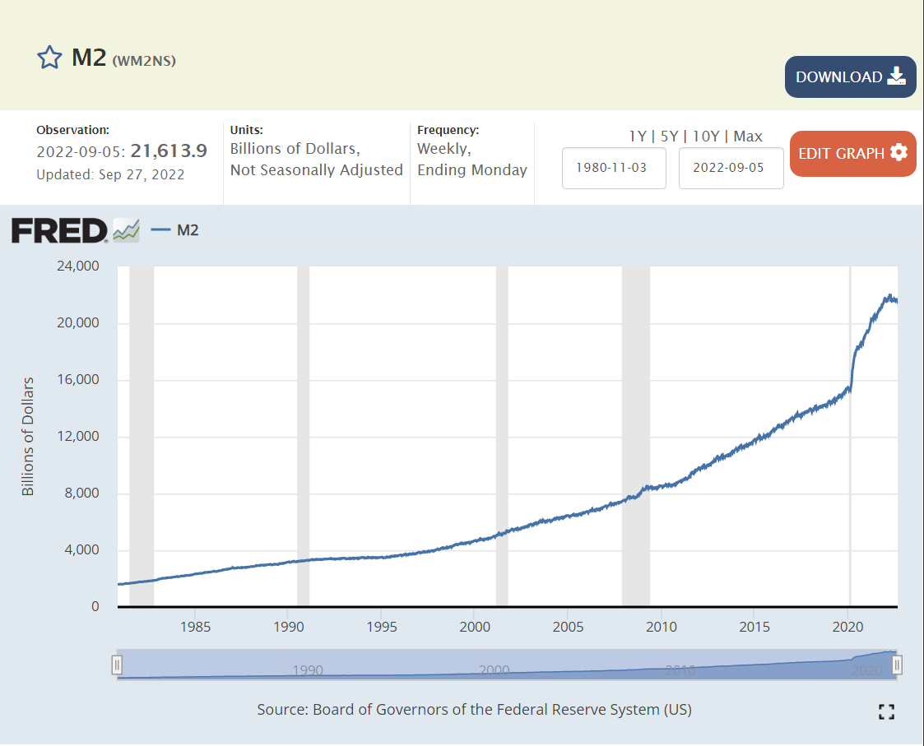Click the WM2NS series ID text

(144, 60)
